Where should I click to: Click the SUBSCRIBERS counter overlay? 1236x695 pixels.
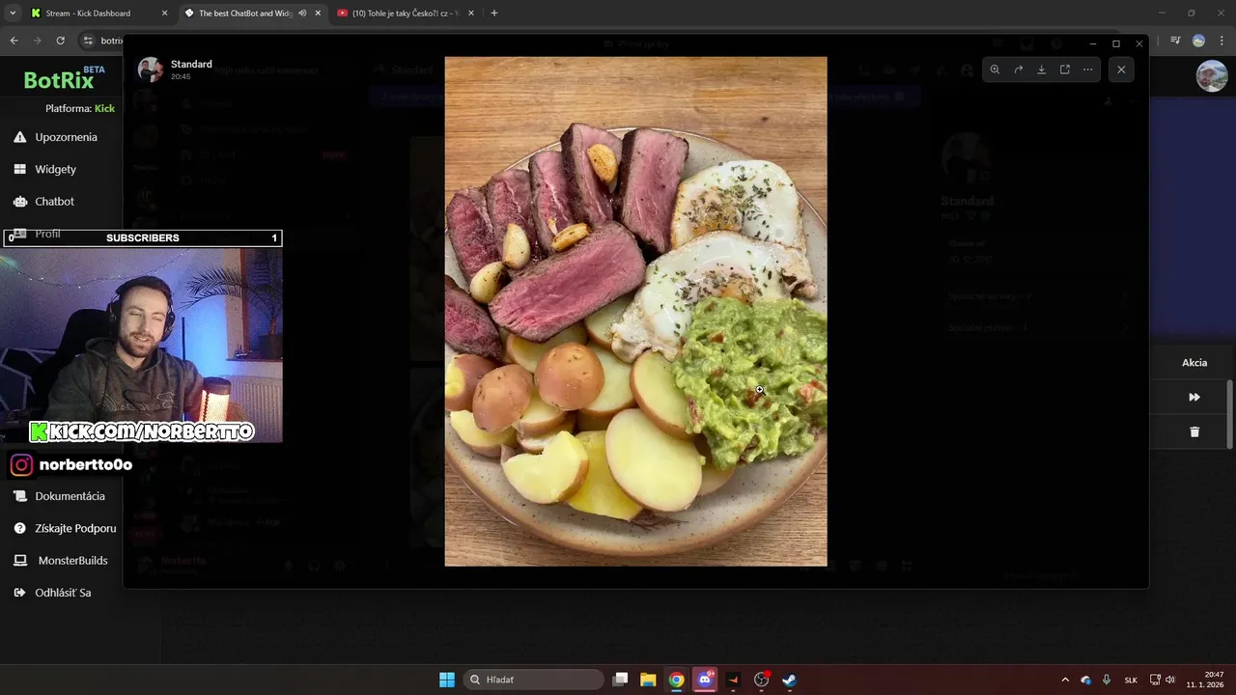click(x=143, y=237)
